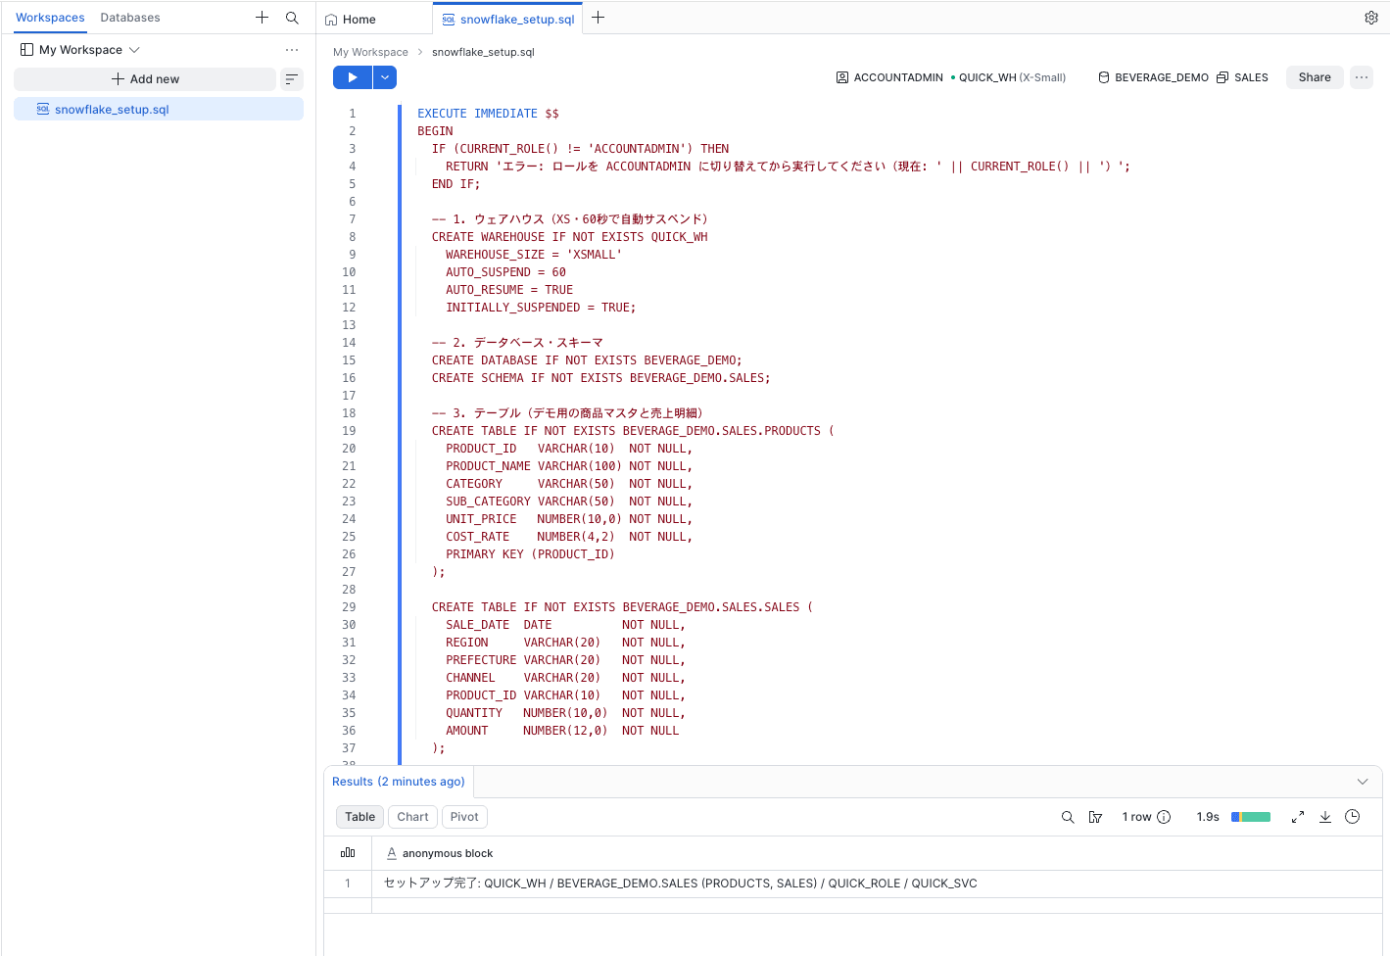The image size is (1390, 956).
Task: Click the Share button
Action: point(1315,77)
